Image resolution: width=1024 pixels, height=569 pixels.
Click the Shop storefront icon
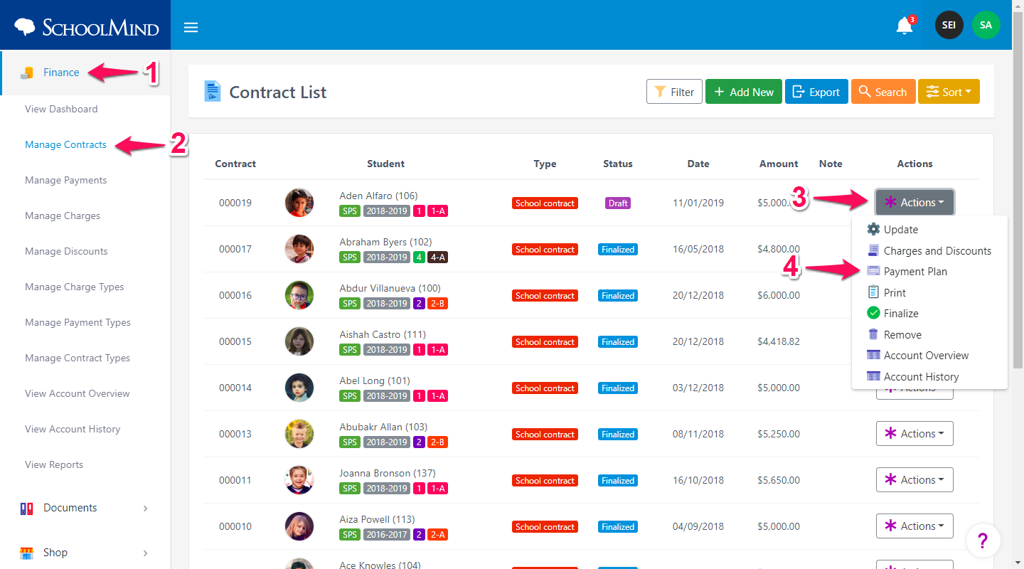coord(26,553)
